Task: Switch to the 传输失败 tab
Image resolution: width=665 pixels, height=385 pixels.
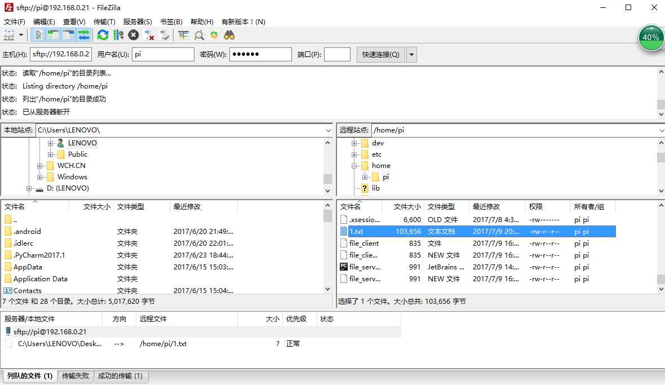Action: (76, 376)
